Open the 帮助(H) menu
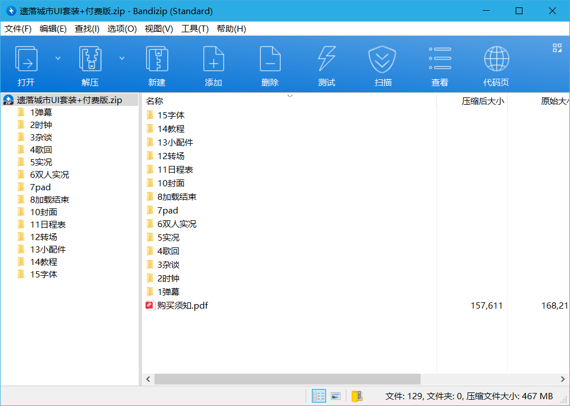 tap(232, 29)
